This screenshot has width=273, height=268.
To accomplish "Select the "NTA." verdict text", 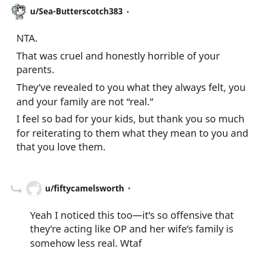I will click(x=27, y=38).
